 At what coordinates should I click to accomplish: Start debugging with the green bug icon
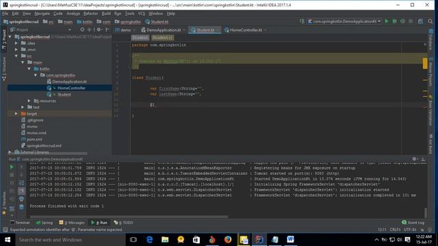(x=394, y=21)
